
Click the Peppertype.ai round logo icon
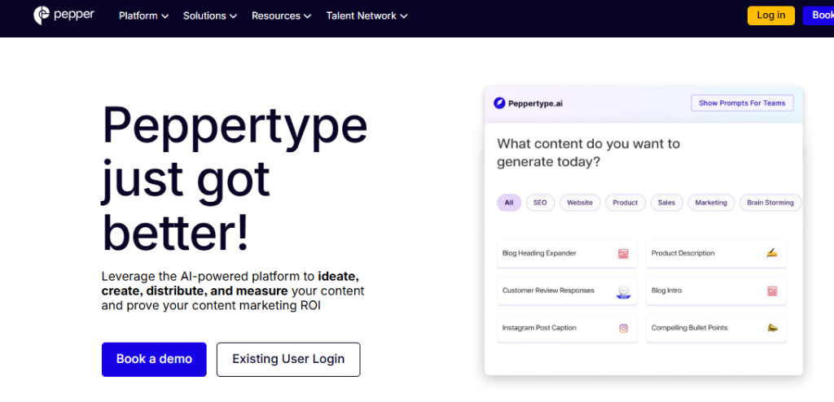pyautogui.click(x=499, y=103)
